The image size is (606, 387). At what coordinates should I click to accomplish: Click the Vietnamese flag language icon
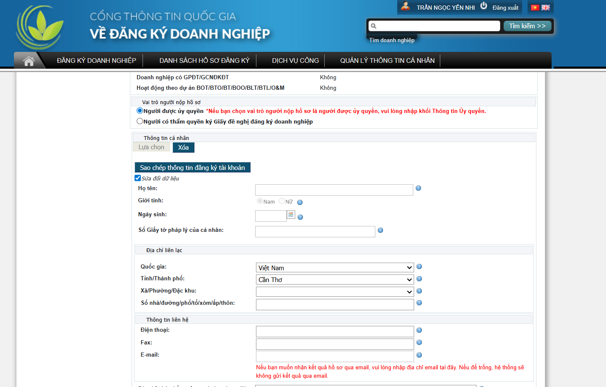535,8
